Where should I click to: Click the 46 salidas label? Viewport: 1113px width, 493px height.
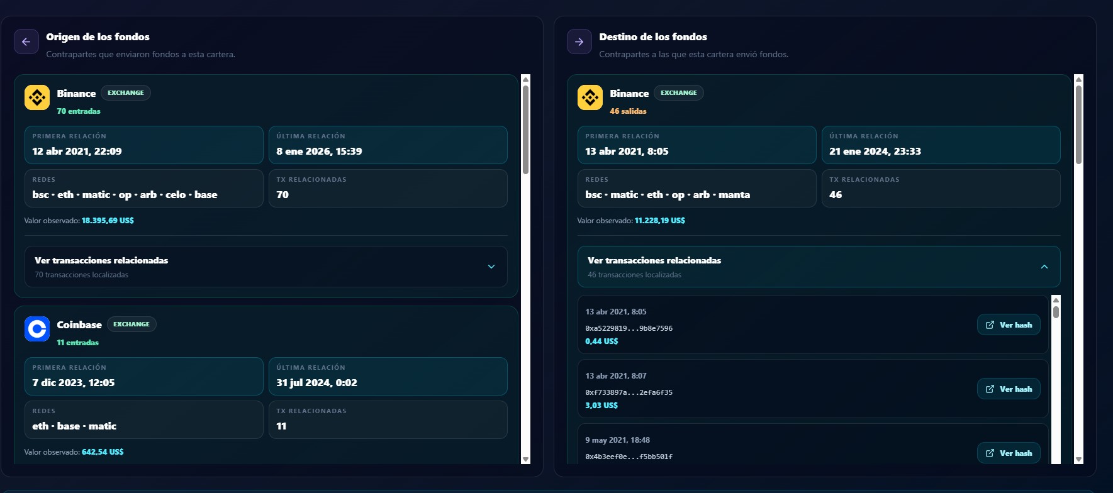628,111
